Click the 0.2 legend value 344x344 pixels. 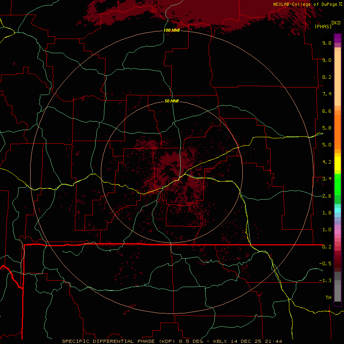327,247
